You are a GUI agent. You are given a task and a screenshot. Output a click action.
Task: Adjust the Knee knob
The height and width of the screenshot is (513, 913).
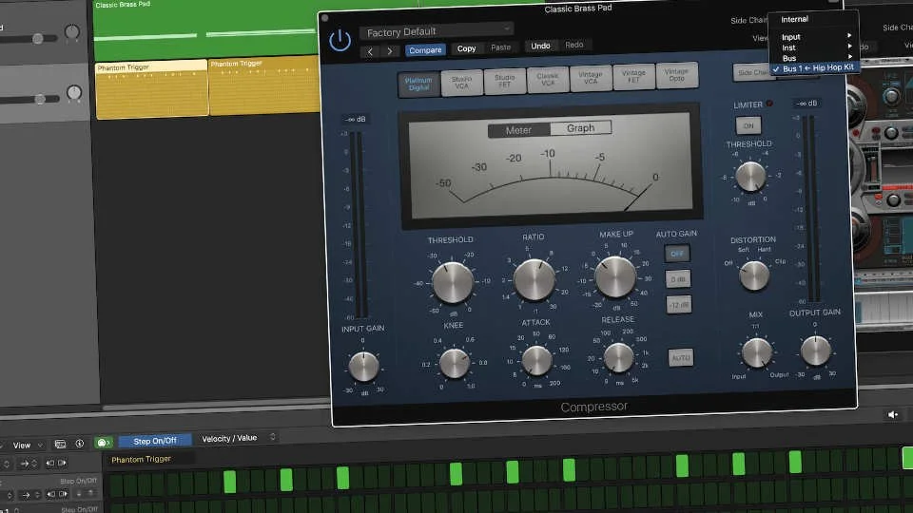tap(455, 364)
